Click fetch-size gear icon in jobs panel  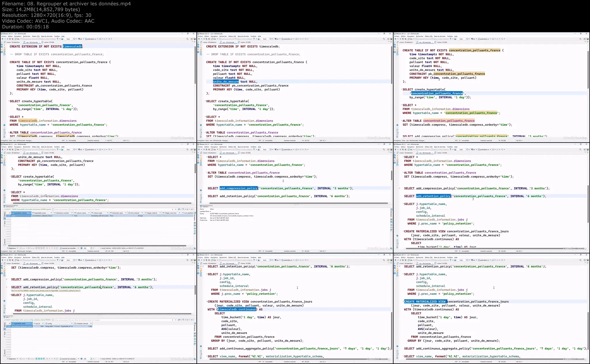click(82, 359)
